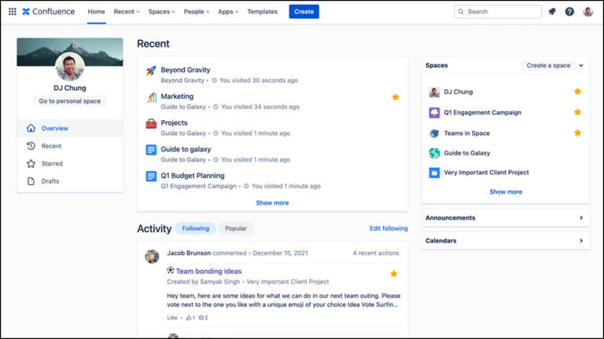This screenshot has width=604, height=339.
Task: Unstar the Teams in Space space
Action: 577,133
